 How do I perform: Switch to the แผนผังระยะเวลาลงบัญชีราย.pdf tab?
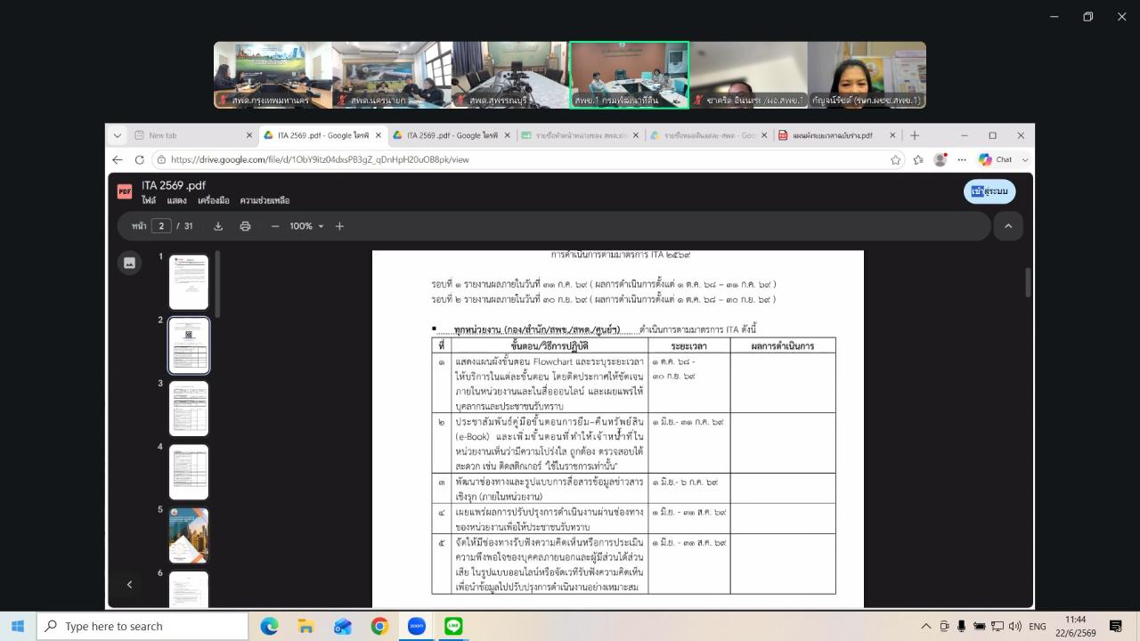(x=832, y=135)
